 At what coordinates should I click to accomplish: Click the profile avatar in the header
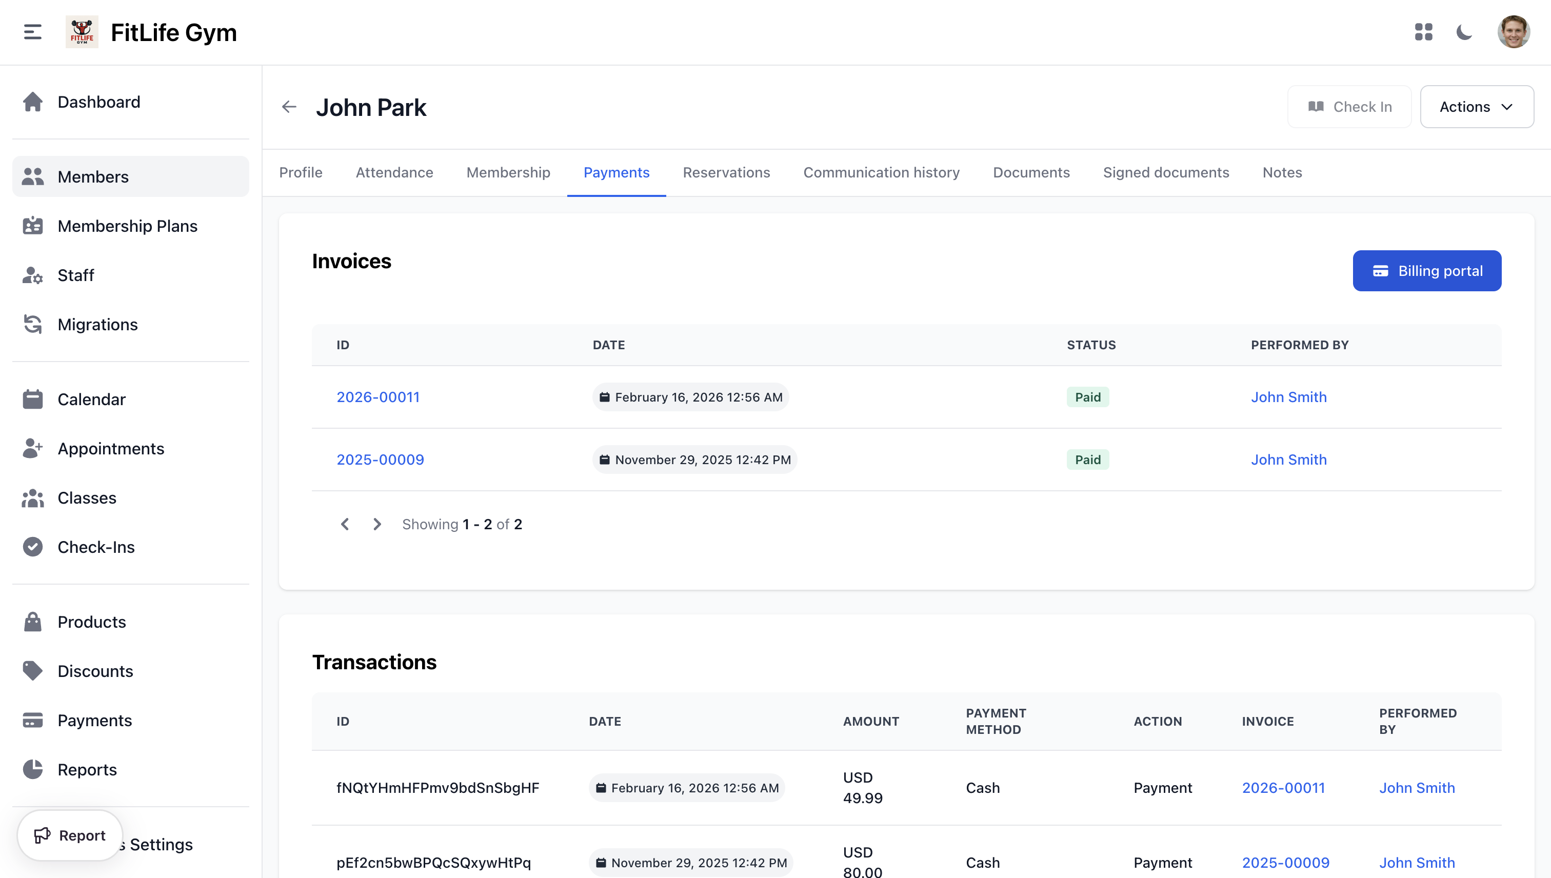(x=1514, y=32)
